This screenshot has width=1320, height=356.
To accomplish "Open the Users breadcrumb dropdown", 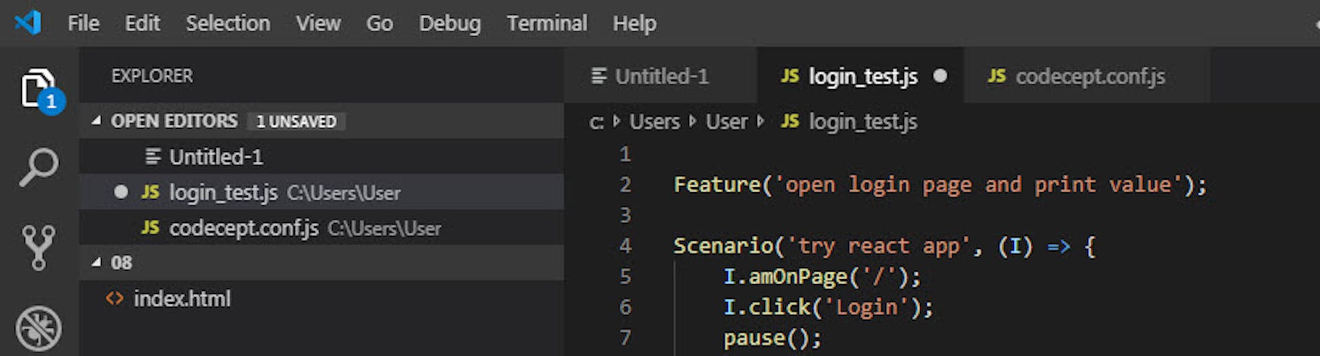I will pos(654,121).
